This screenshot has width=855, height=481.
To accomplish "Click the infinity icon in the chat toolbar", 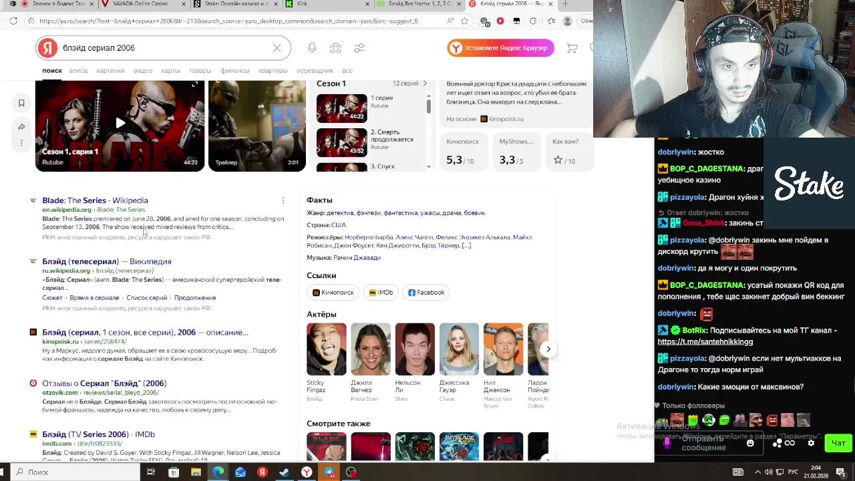I will 790,443.
